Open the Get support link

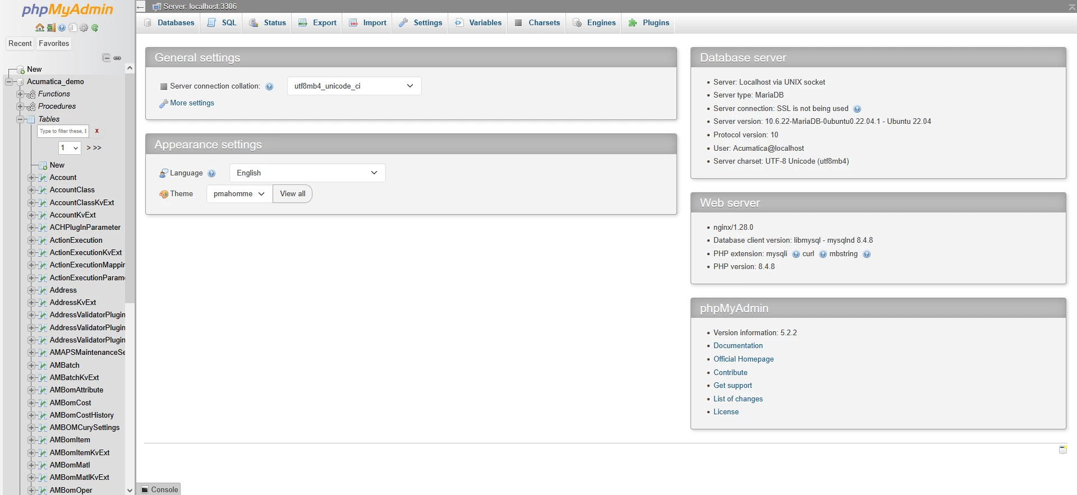pyautogui.click(x=733, y=386)
